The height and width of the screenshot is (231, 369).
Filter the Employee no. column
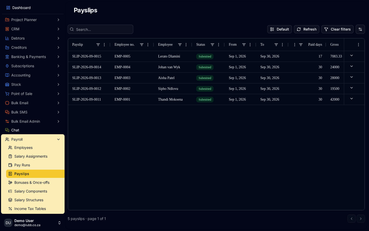coord(142,45)
